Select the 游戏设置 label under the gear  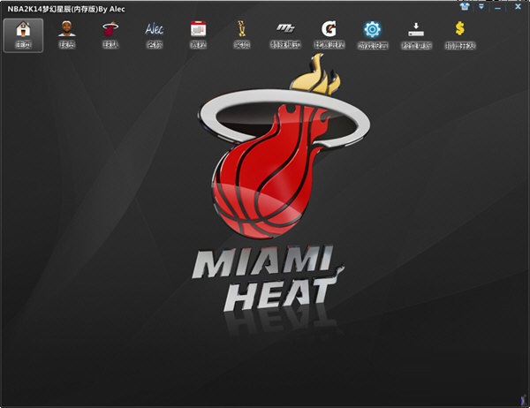[x=372, y=45]
